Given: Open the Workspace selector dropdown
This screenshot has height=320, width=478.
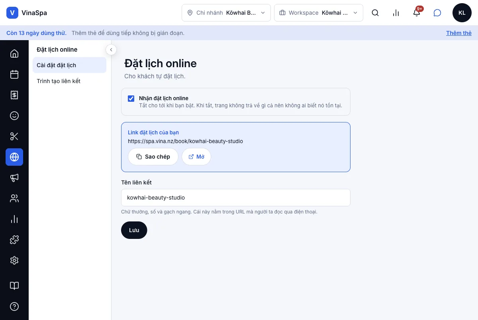Looking at the screenshot, I should [x=319, y=13].
